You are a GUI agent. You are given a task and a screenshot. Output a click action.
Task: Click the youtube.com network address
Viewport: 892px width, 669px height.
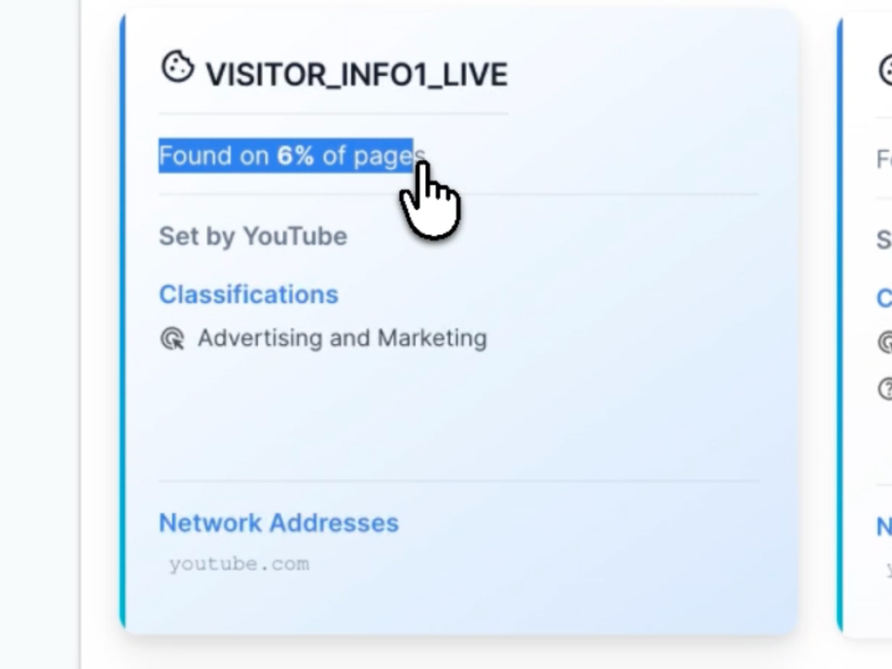[239, 564]
